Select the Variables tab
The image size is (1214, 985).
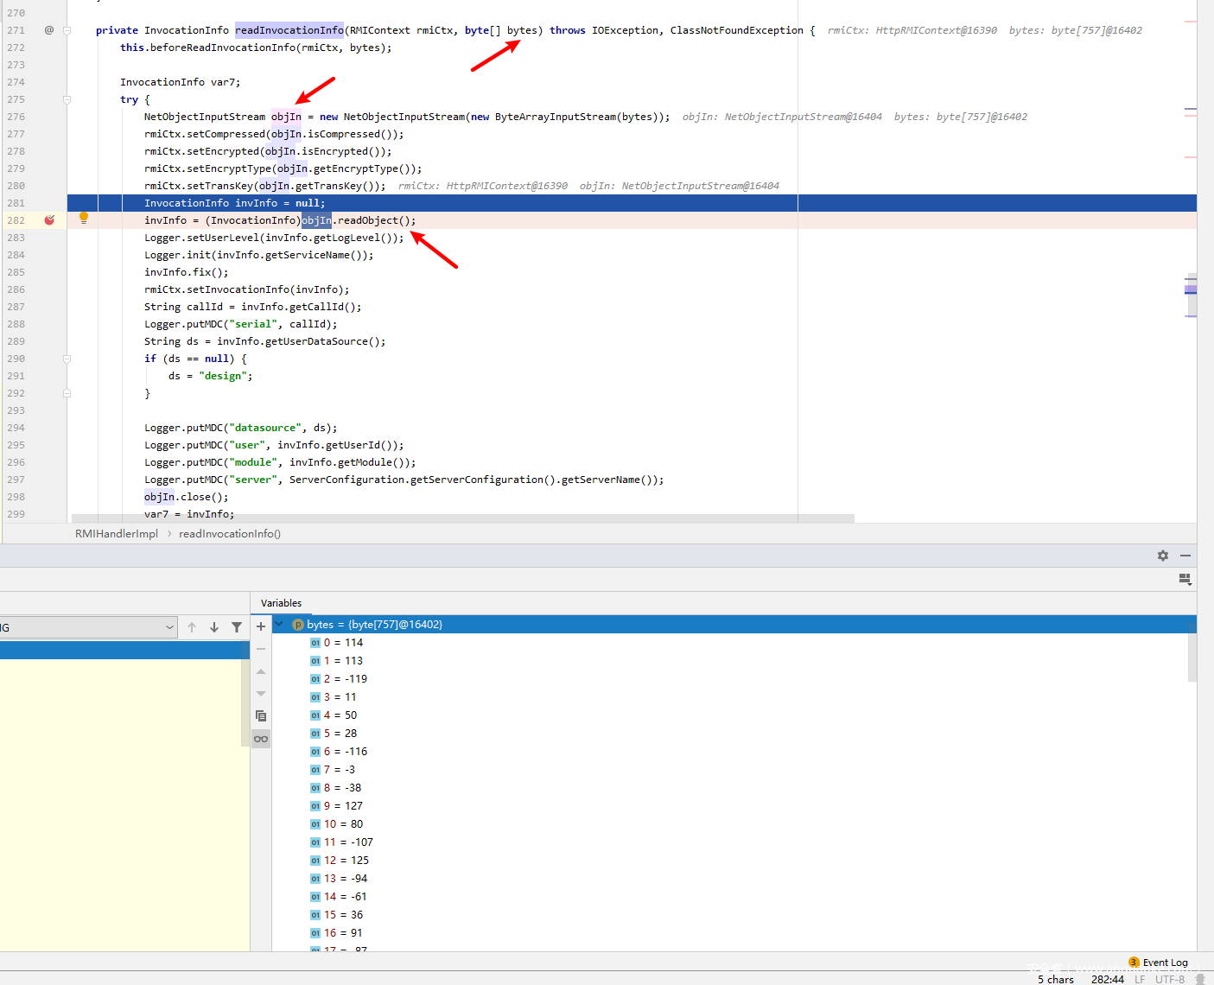[x=281, y=603]
